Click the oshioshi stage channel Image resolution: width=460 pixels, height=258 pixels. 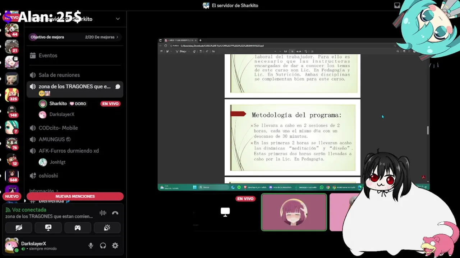click(75, 176)
